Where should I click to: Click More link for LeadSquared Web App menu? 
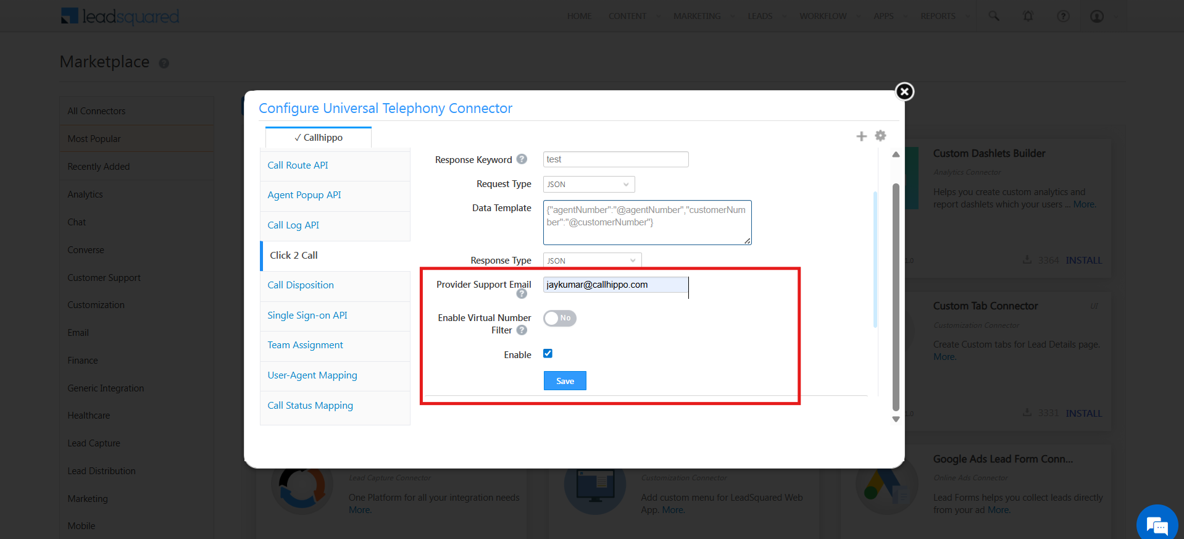(x=673, y=510)
